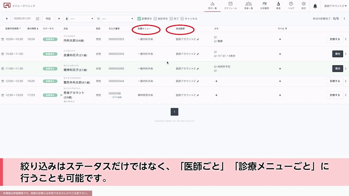Open the 検査 tab
The width and height of the screenshot is (349, 196).
[x=278, y=6]
